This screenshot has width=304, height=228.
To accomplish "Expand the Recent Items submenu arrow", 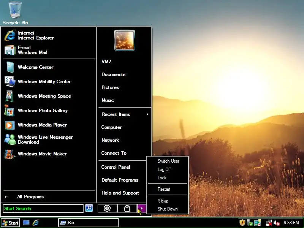I will pyautogui.click(x=147, y=114).
